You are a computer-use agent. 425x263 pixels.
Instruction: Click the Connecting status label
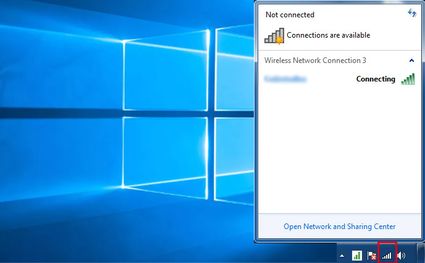coord(376,79)
